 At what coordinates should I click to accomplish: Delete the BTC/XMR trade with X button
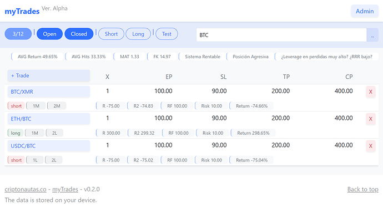click(x=371, y=92)
